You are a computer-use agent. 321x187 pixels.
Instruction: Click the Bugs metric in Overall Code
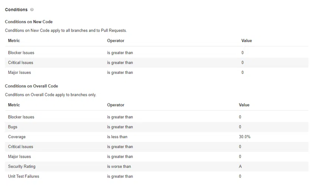tap(13, 127)
